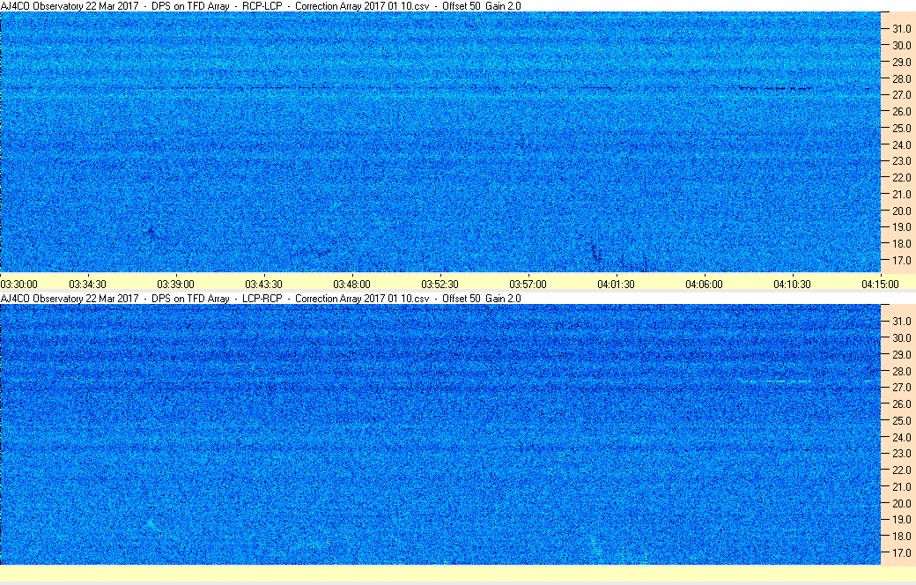Screen dimensions: 916x585
Task: Click 27.0 frequency label in RCP-LCP panel
Action: pyautogui.click(x=901, y=94)
